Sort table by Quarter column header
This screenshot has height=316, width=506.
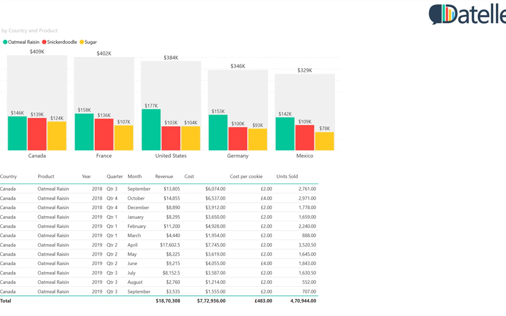pyautogui.click(x=114, y=176)
